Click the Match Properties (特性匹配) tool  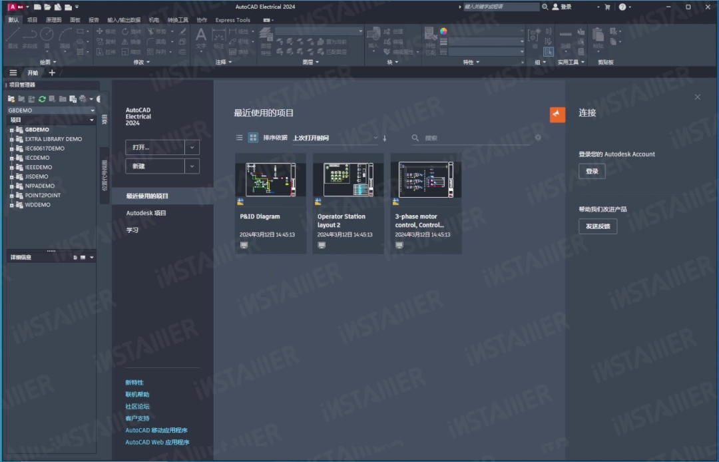coord(430,41)
